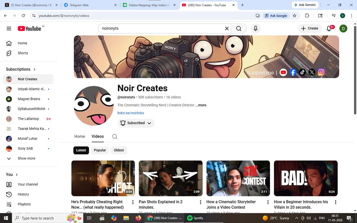
Task: Search within channel using the magnifier icon
Action: tap(115, 136)
